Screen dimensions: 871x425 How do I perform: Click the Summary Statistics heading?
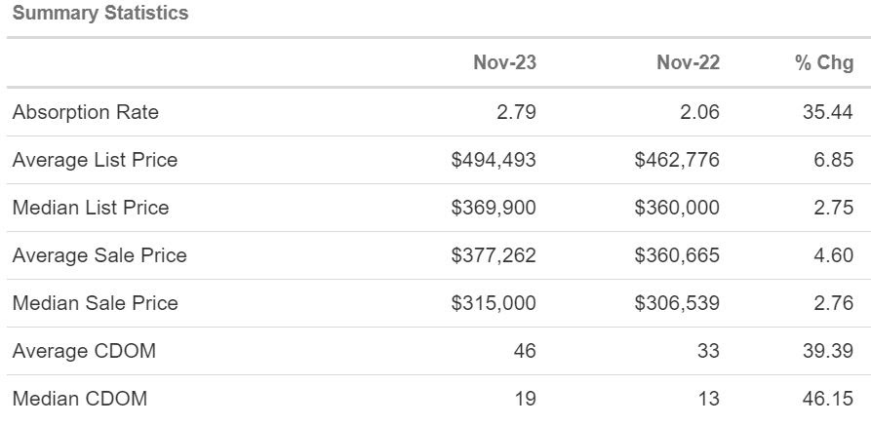coord(101,14)
